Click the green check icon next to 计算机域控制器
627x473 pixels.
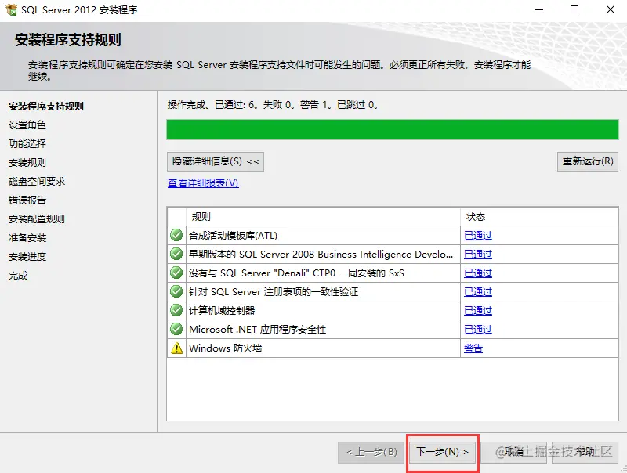click(x=176, y=310)
